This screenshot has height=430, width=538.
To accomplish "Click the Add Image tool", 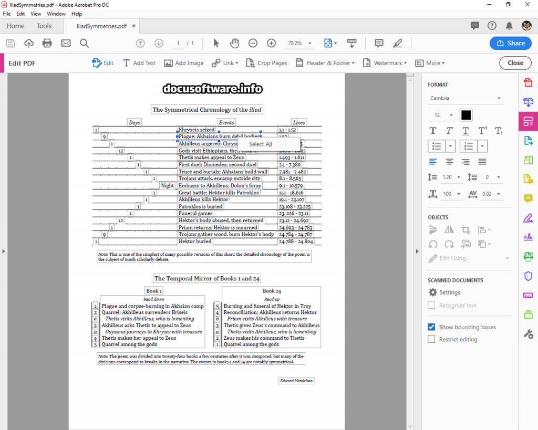I will click(x=183, y=63).
